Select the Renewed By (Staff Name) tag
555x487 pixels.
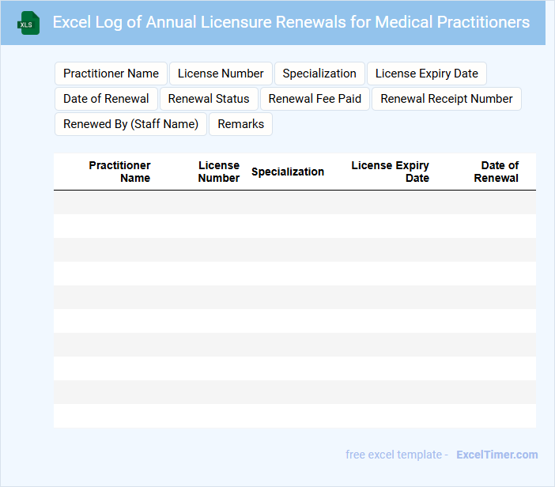pyautogui.click(x=130, y=124)
